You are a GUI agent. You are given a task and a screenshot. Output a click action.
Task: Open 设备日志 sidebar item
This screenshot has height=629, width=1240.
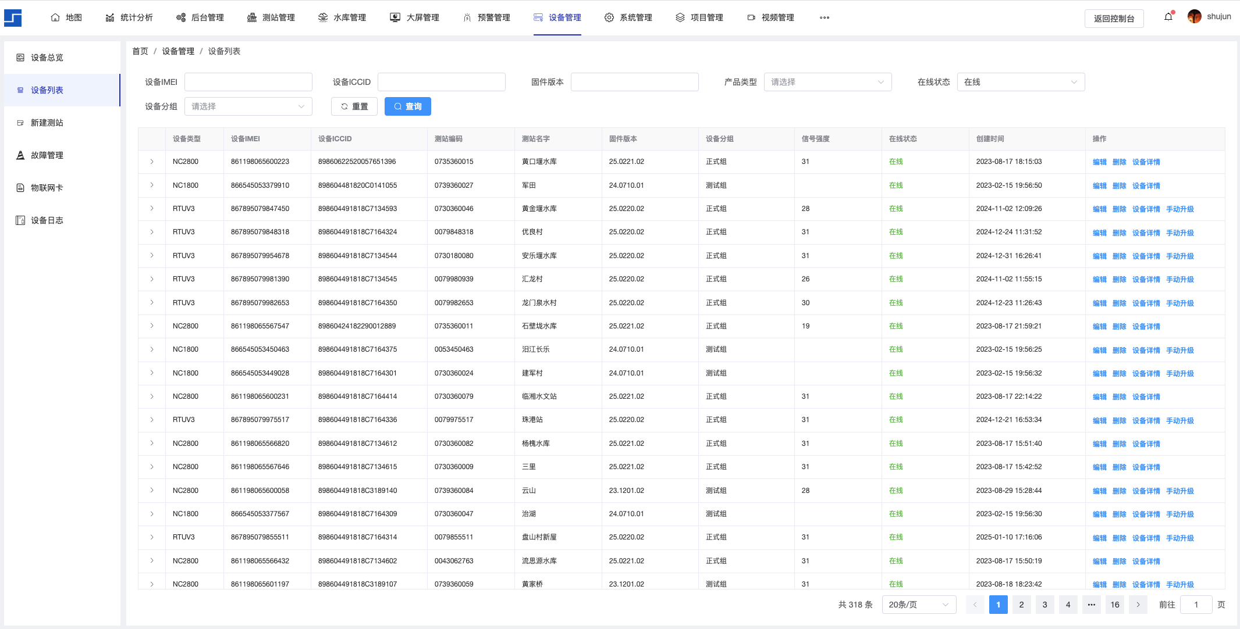47,220
